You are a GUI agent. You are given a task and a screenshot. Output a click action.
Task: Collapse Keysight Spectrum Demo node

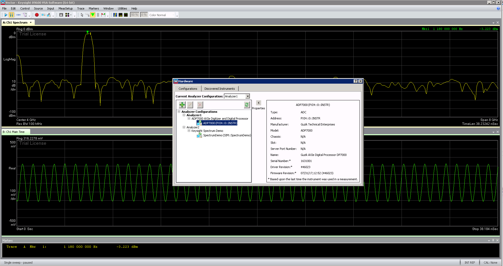pos(189,131)
